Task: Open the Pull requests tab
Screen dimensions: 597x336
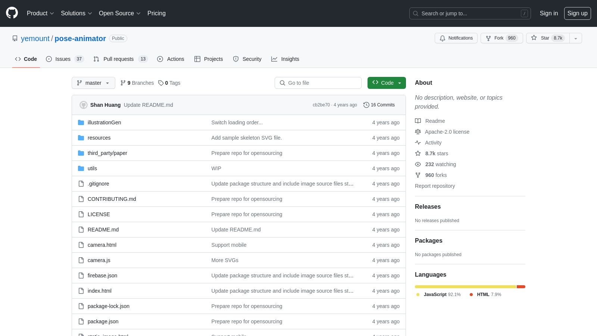Action: tap(121, 59)
